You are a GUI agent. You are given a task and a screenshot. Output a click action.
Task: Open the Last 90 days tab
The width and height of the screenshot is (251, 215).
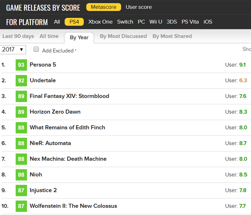tap(18, 36)
